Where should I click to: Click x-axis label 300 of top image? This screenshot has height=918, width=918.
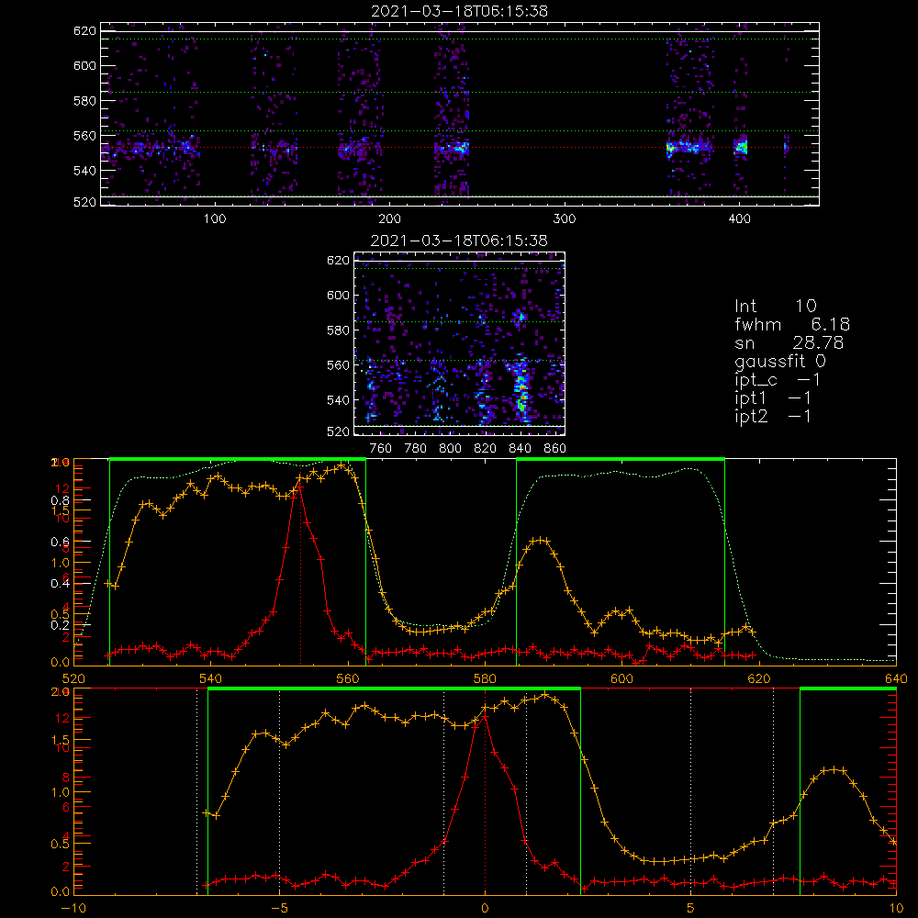pos(565,219)
